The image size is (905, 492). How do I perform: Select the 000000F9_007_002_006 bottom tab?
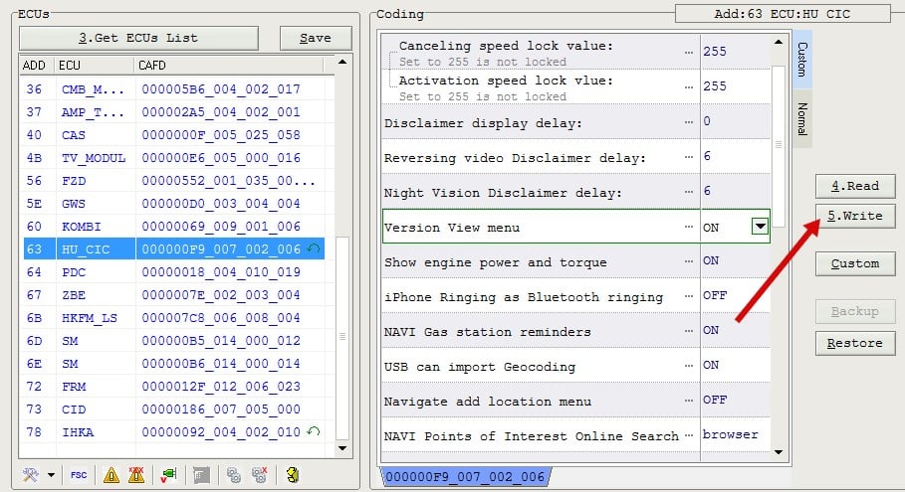click(x=465, y=476)
